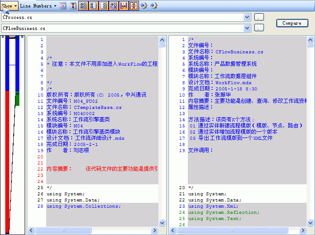Click right pane horizontal scroll left arrow
315x235 pixels.
(x=173, y=230)
